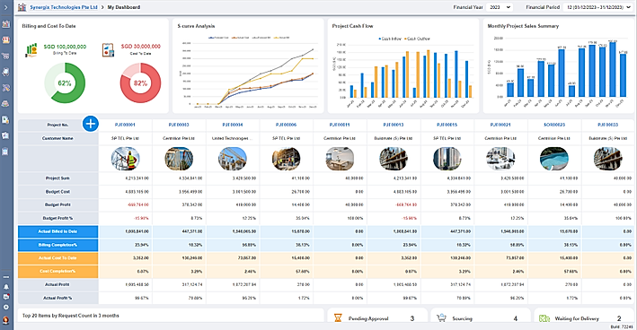This screenshot has height=330, width=637.
Task: Open project PJT00033 link
Action: [x=607, y=125]
